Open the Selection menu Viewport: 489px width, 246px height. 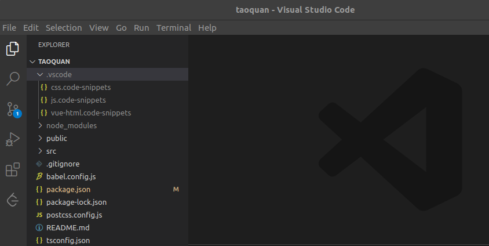click(x=64, y=28)
